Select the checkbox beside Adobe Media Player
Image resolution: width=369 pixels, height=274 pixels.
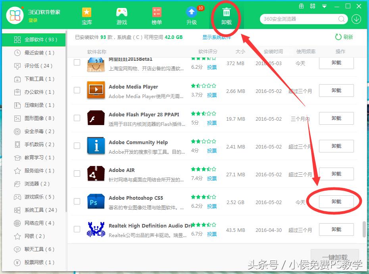[77, 90]
